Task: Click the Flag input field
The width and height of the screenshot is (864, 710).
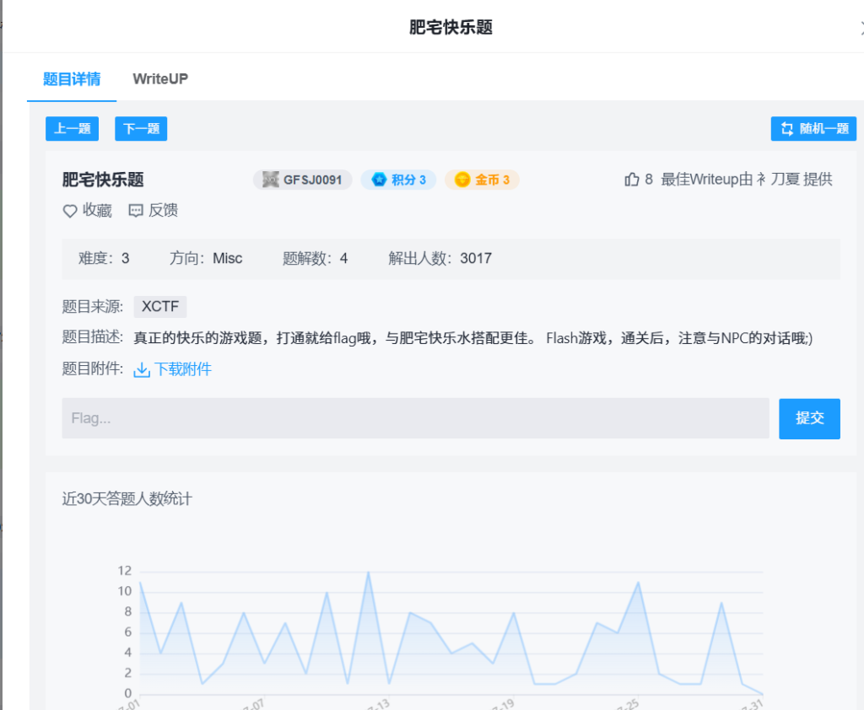Action: [x=415, y=418]
